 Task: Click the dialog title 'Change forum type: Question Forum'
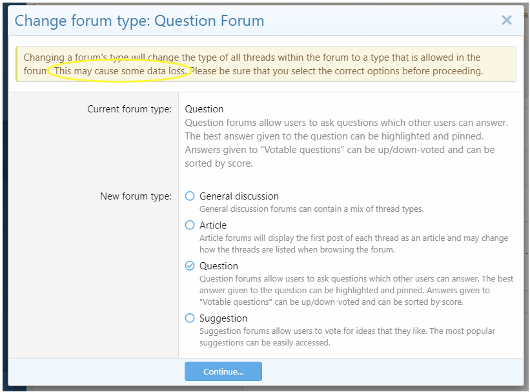139,21
